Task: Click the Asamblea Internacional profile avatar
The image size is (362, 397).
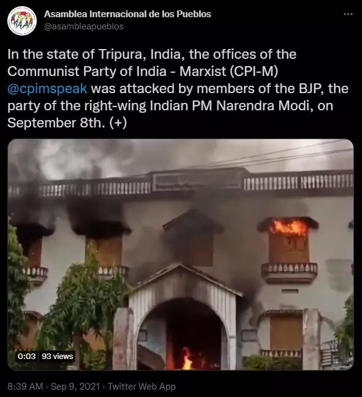Action: 22,21
